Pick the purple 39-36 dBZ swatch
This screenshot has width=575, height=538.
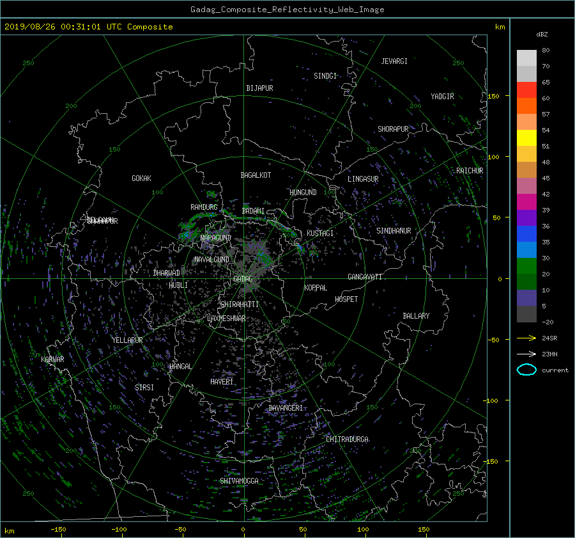526,218
